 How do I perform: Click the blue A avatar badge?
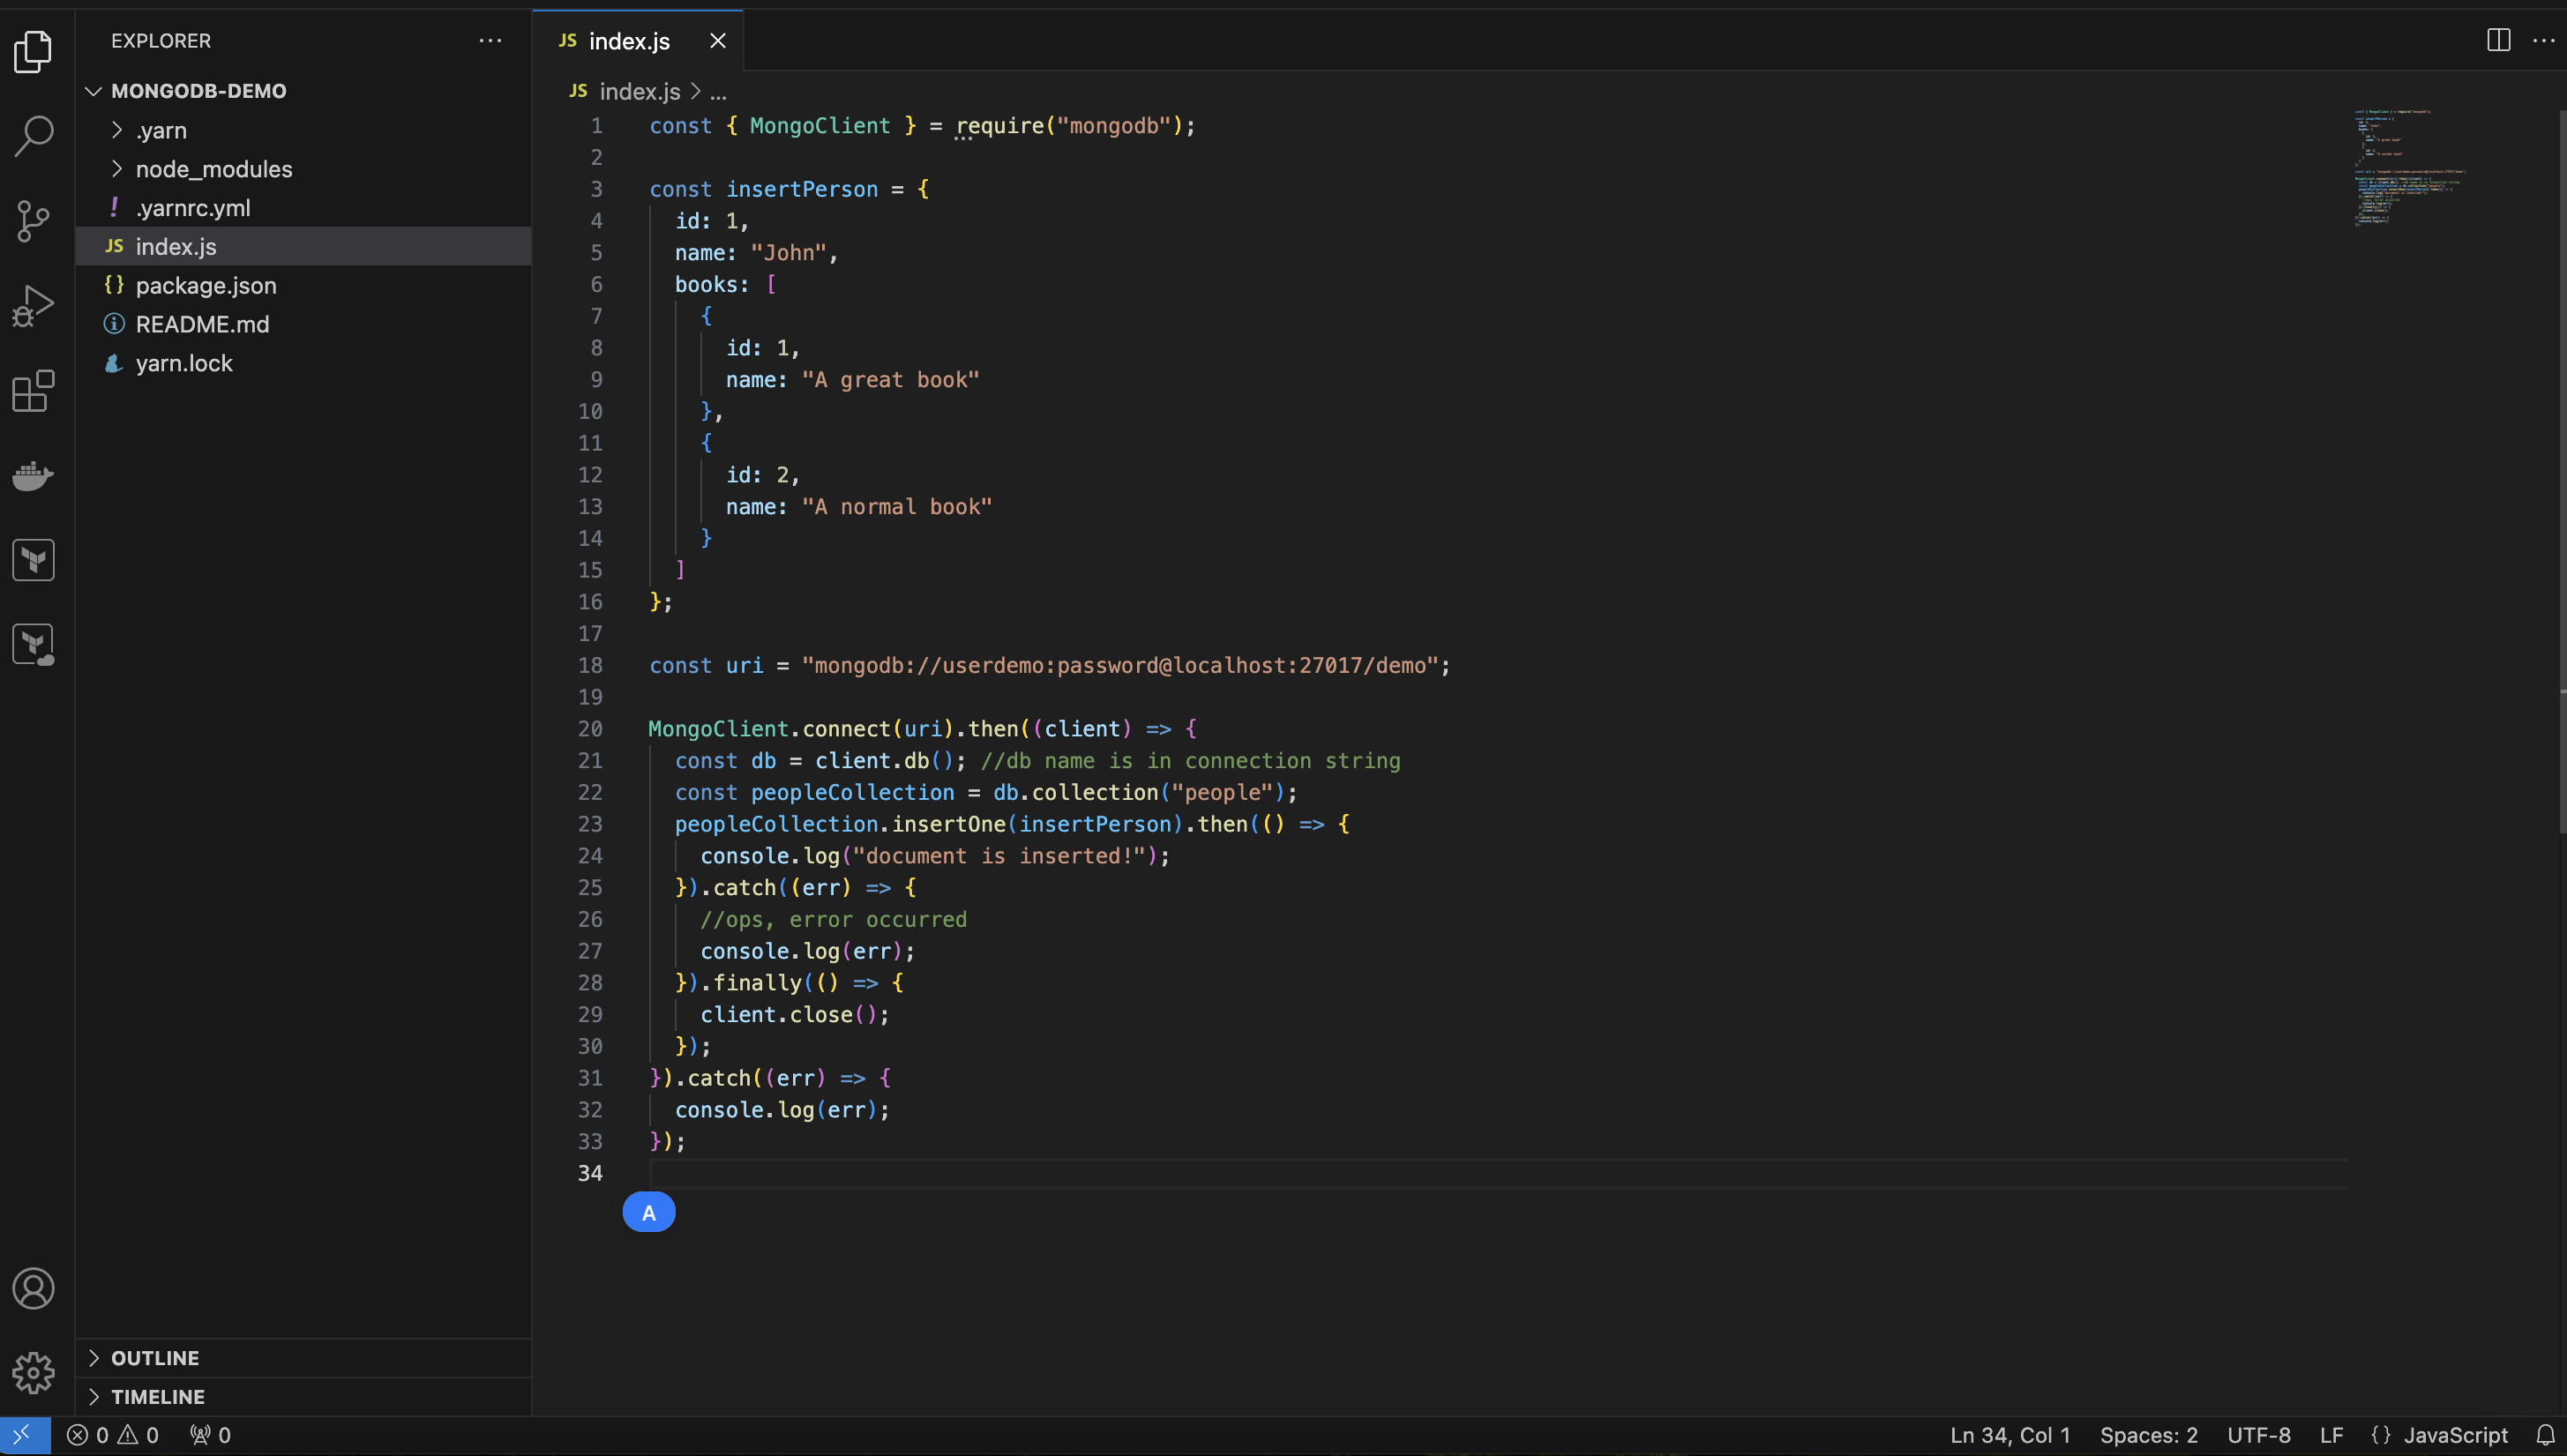coord(648,1212)
